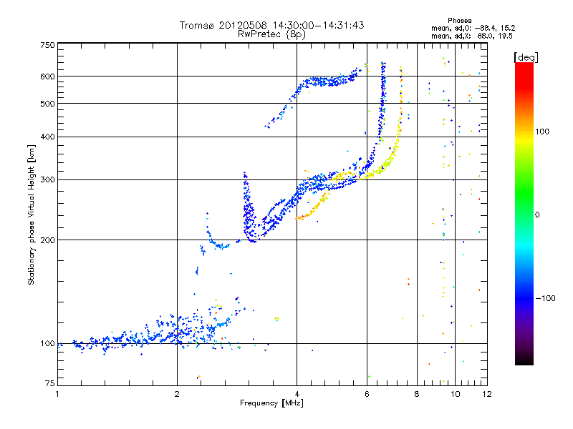The width and height of the screenshot is (573, 429).
Task: Click the 'mean, sd,O: -88.4, 15.2' line
Action: (x=473, y=28)
